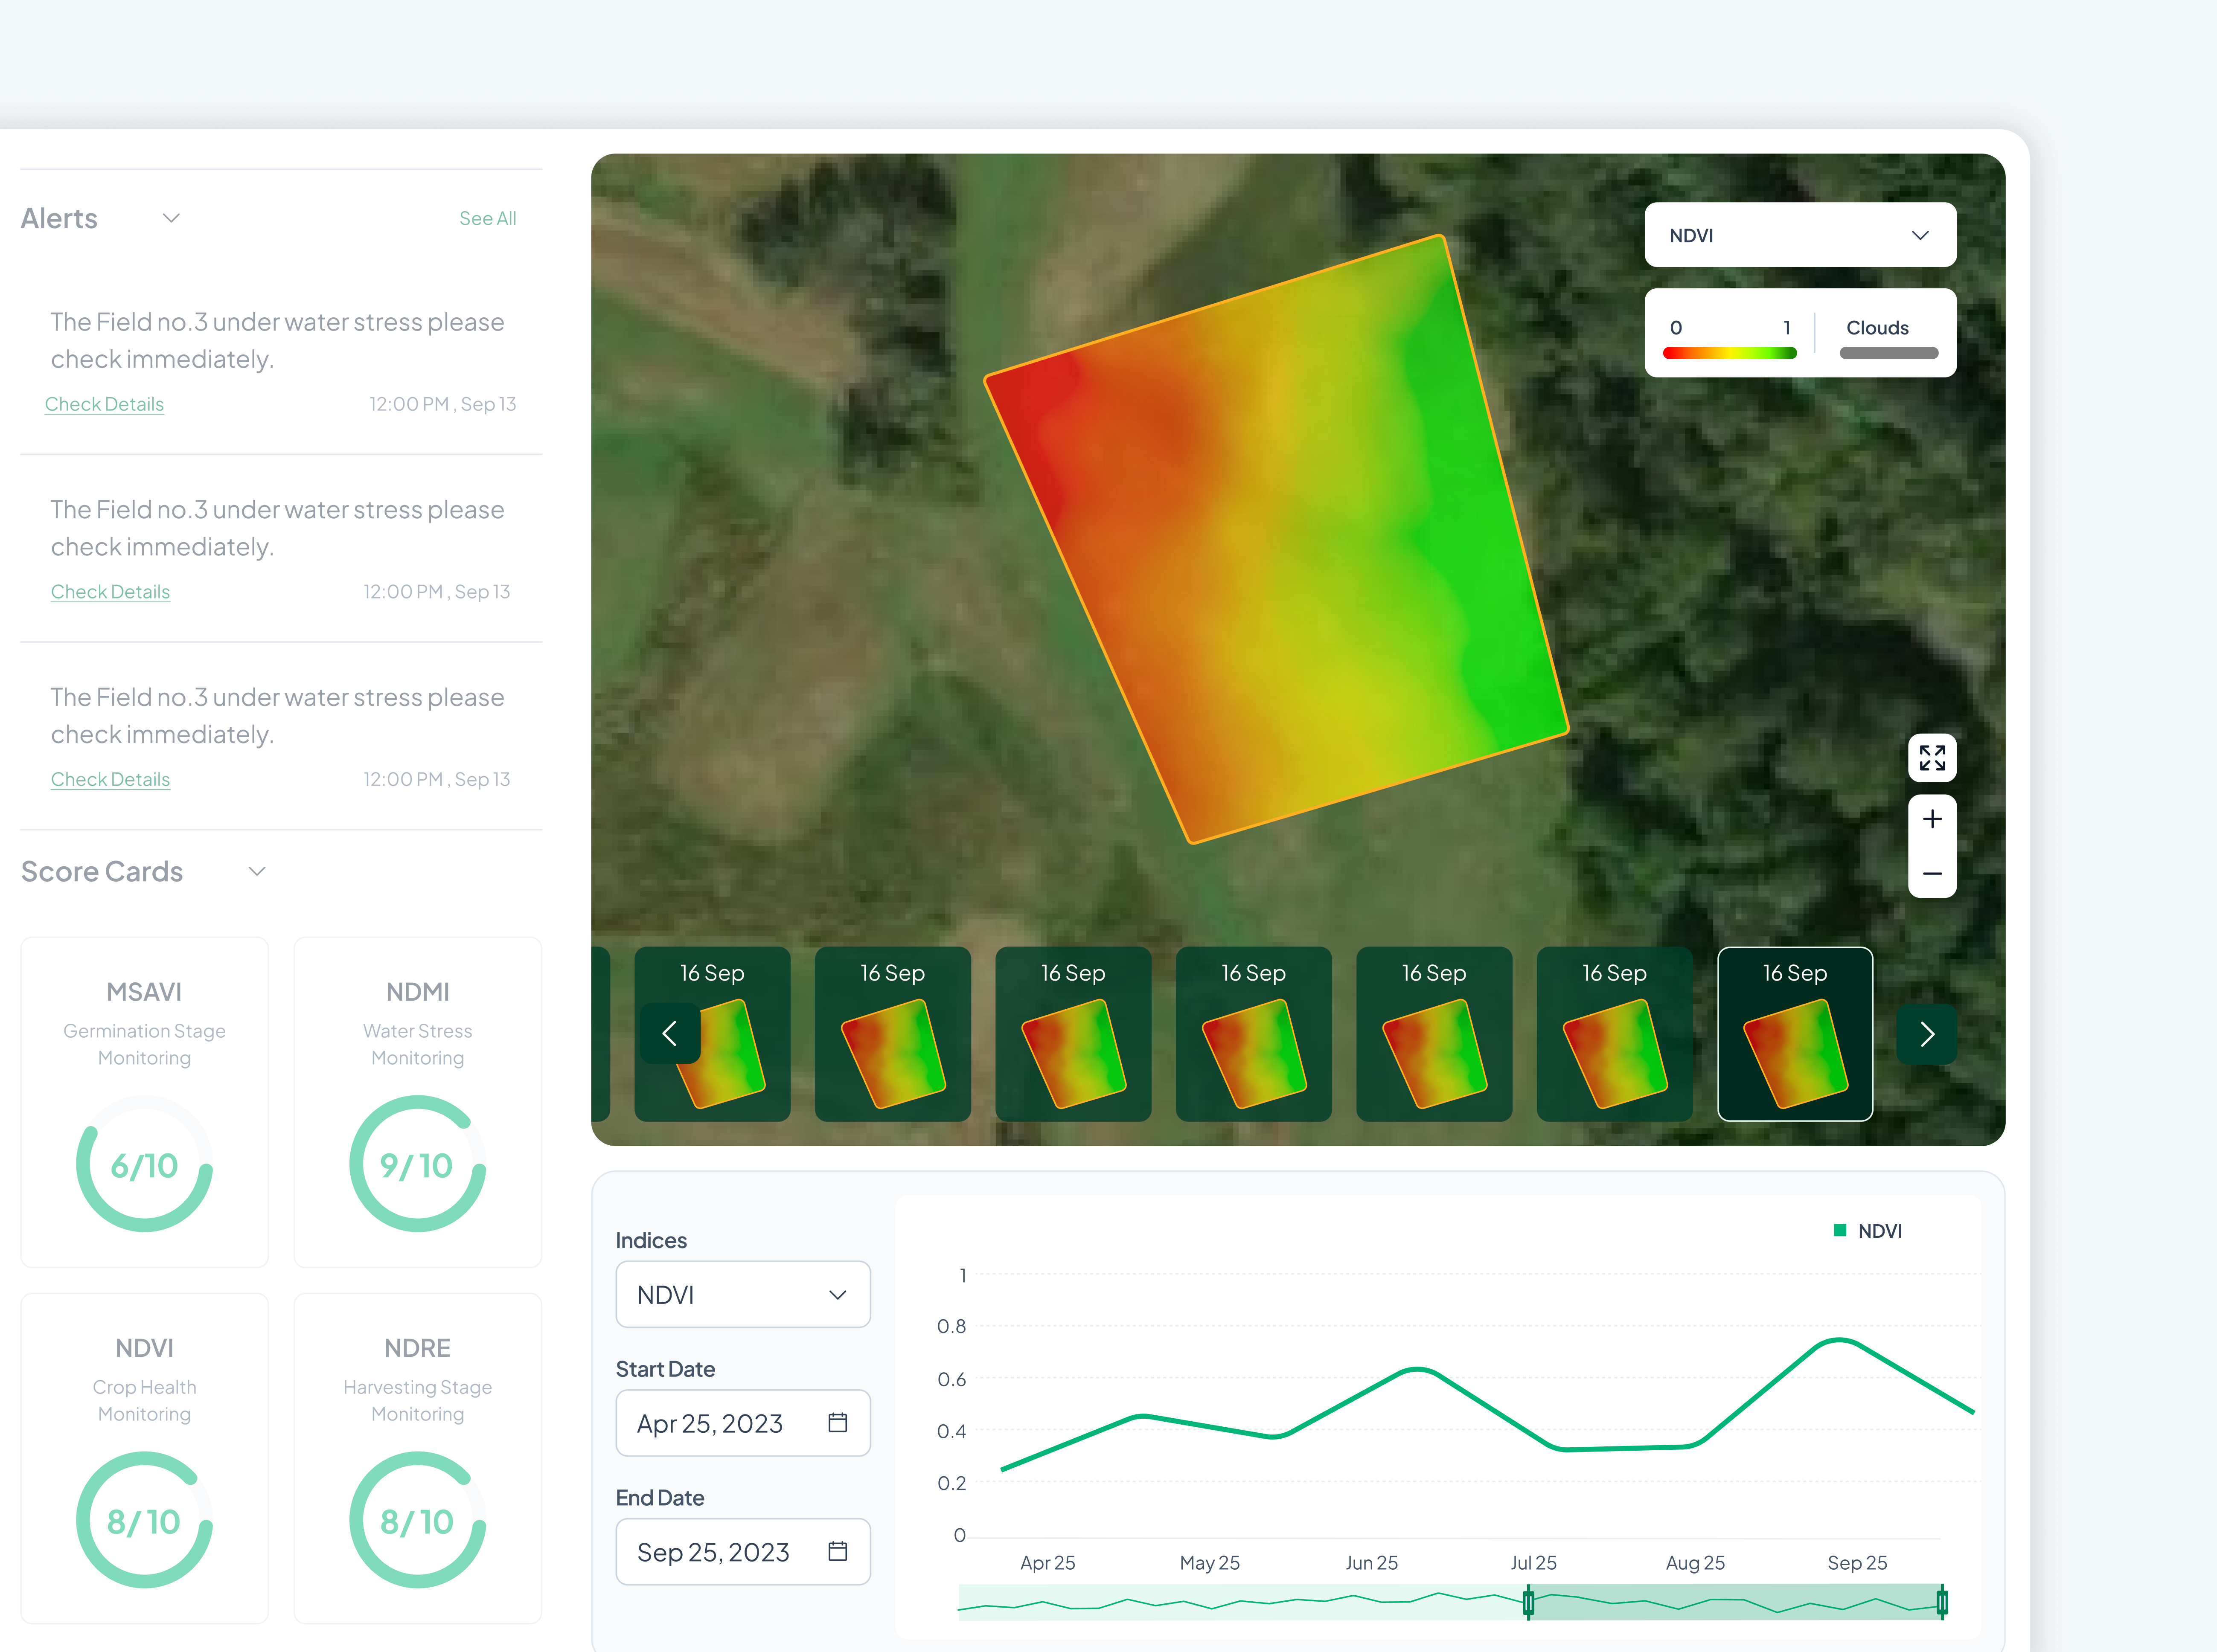Toggle the NDVI chart legend marker
This screenshot has width=2217, height=1652.
(1839, 1230)
